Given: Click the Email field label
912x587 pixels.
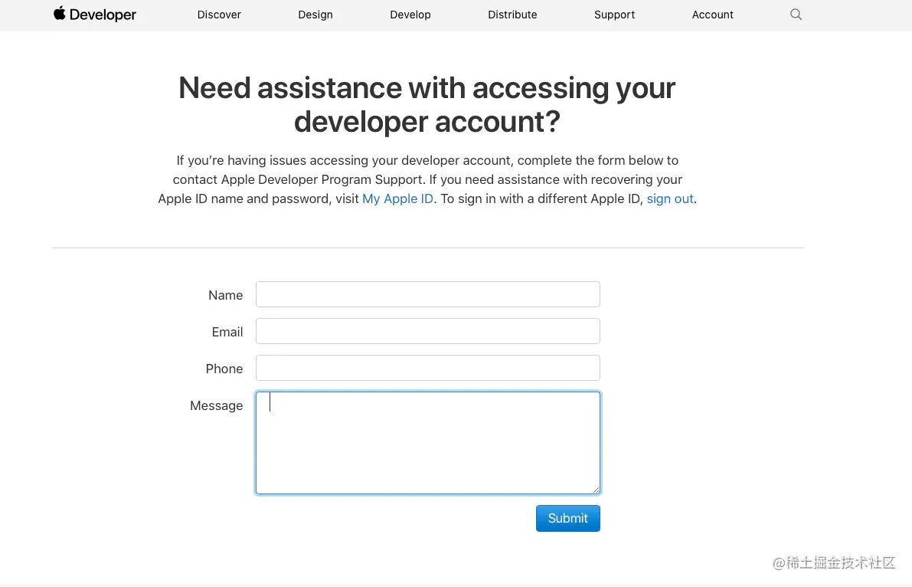Looking at the screenshot, I should 227,332.
